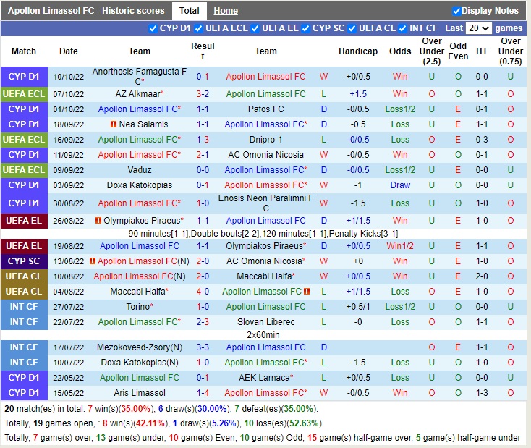
Task: Open the AZ Alkmaar team link
Action: click(x=137, y=94)
